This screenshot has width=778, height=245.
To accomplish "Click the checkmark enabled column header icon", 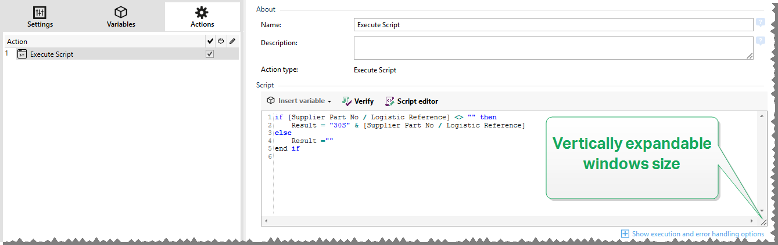I will (210, 41).
